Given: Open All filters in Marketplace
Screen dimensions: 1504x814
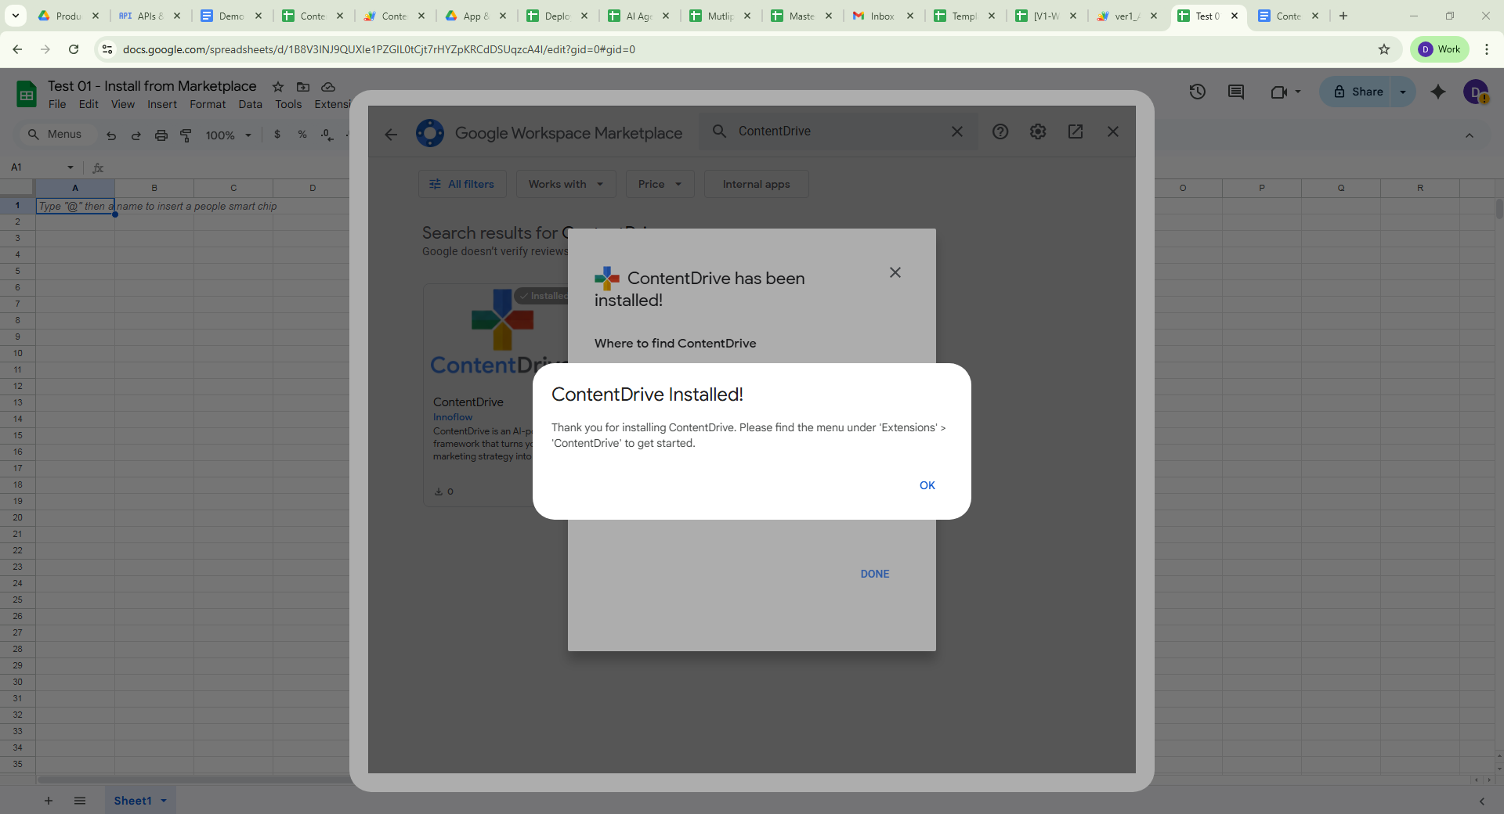Looking at the screenshot, I should click(x=462, y=184).
